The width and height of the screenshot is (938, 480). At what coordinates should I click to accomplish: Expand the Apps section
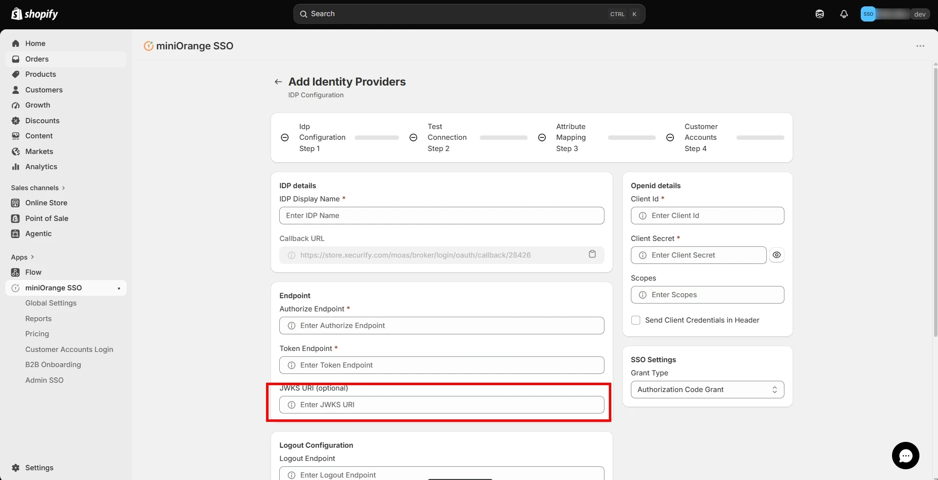coord(22,257)
